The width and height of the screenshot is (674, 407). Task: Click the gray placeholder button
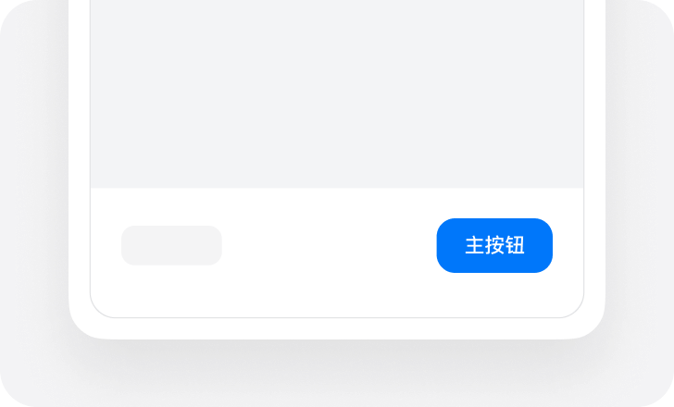click(171, 245)
